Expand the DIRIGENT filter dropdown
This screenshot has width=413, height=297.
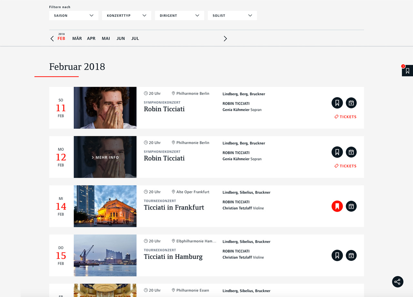click(x=179, y=15)
